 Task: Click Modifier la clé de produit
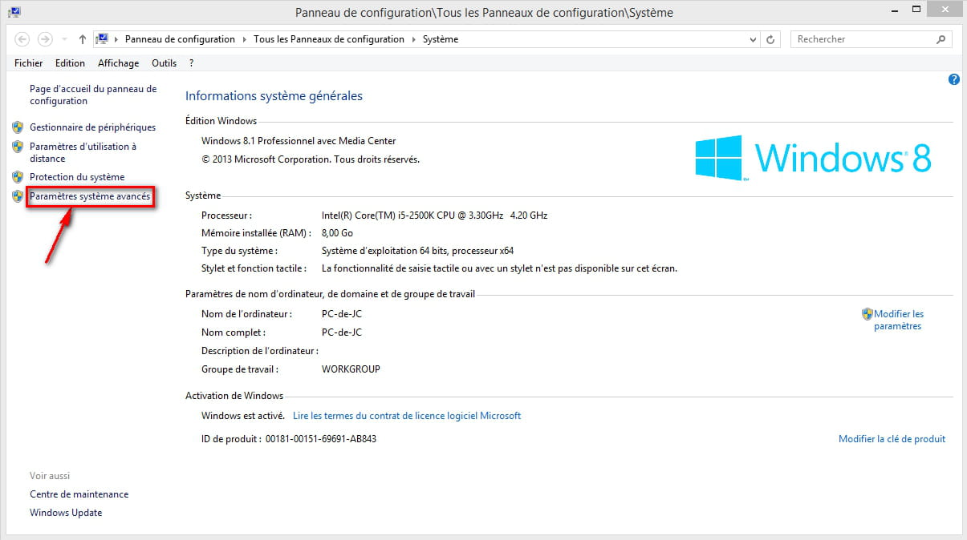(892, 439)
